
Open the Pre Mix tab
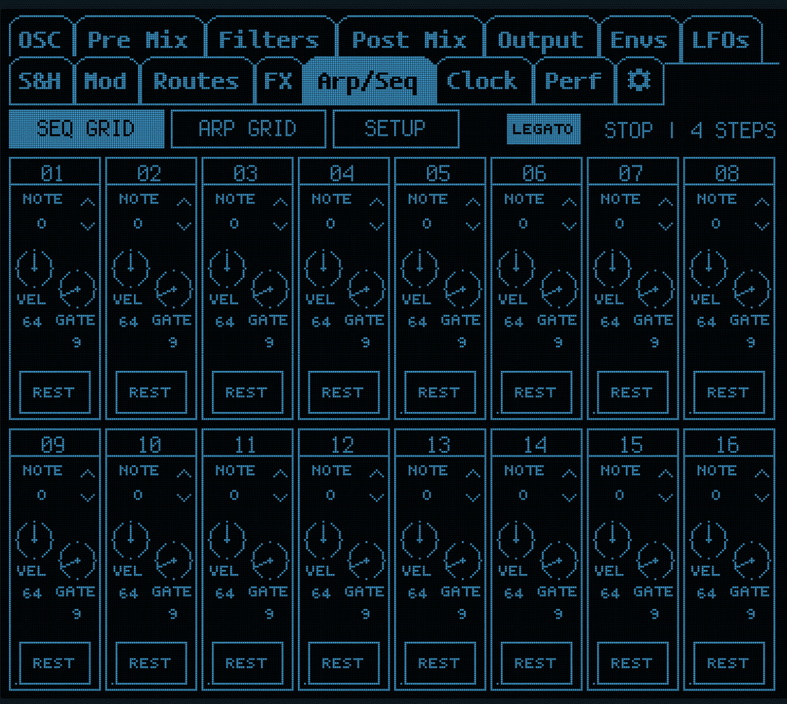139,39
